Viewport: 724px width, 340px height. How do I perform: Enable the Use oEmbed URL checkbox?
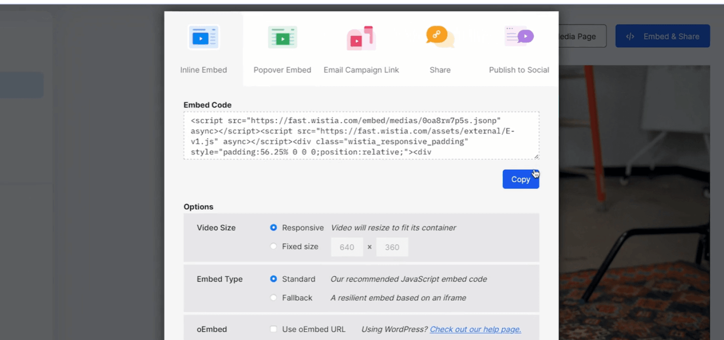pyautogui.click(x=274, y=329)
